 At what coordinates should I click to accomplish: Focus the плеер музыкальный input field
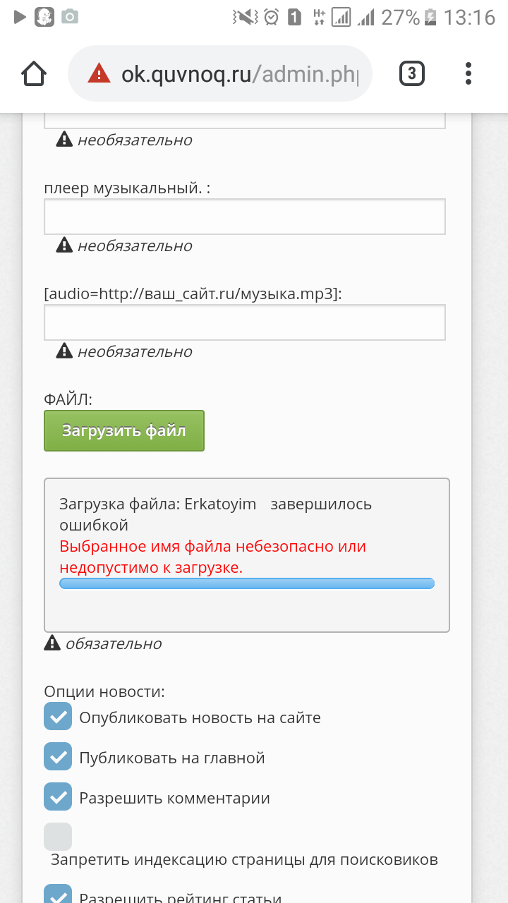[244, 217]
